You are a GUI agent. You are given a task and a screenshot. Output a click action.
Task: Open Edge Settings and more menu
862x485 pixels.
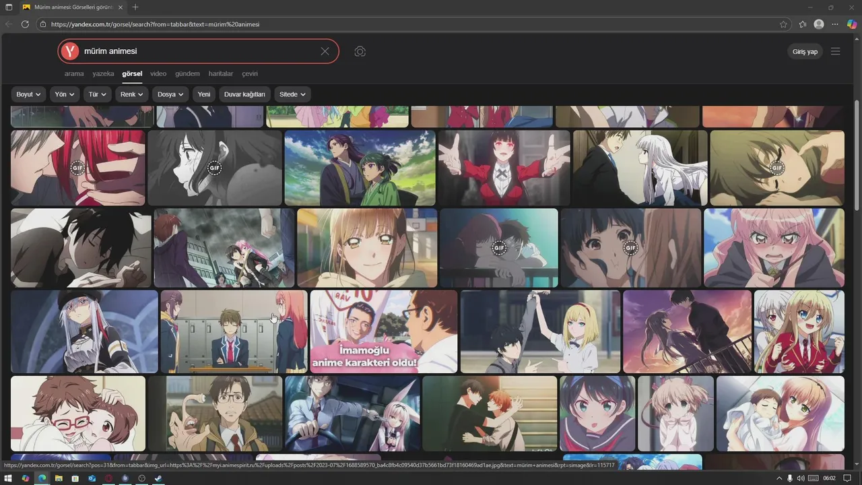[x=835, y=24]
